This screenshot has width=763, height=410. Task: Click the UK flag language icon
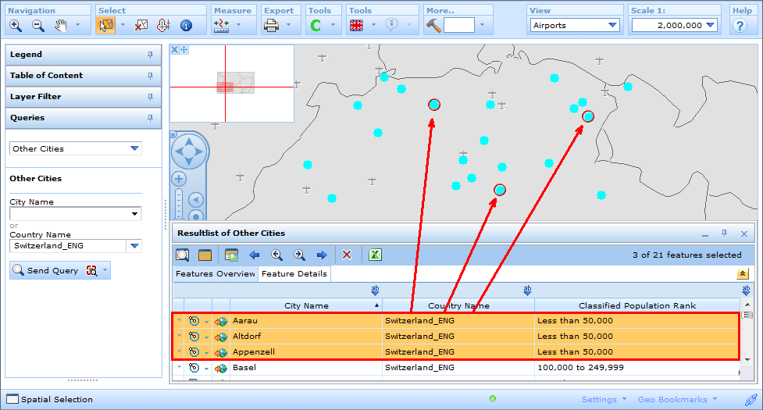click(356, 26)
